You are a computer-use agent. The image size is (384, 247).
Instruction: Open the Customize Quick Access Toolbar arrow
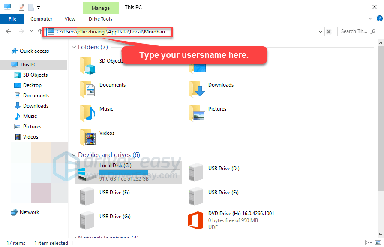pyautogui.click(x=39, y=8)
